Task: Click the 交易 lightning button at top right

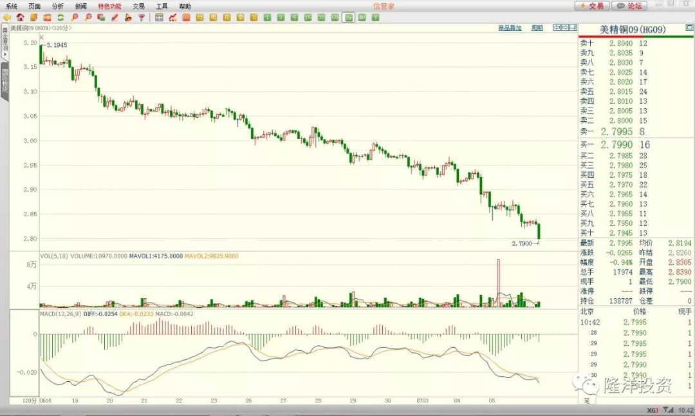Action: [592, 6]
